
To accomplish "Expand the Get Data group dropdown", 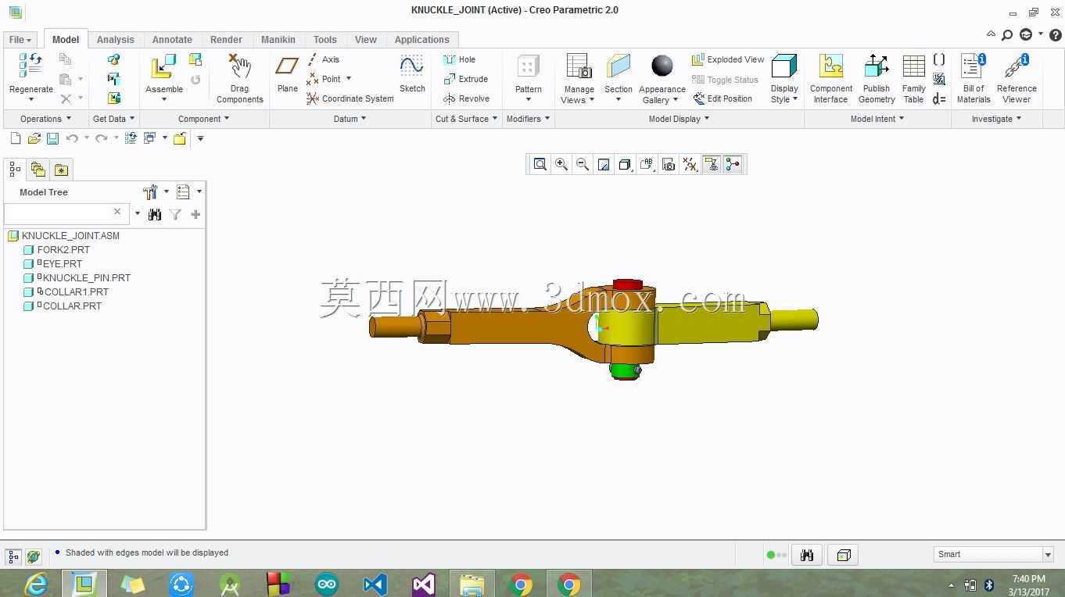I will (113, 119).
